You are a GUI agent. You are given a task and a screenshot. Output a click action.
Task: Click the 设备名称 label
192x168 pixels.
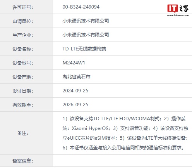22,49
